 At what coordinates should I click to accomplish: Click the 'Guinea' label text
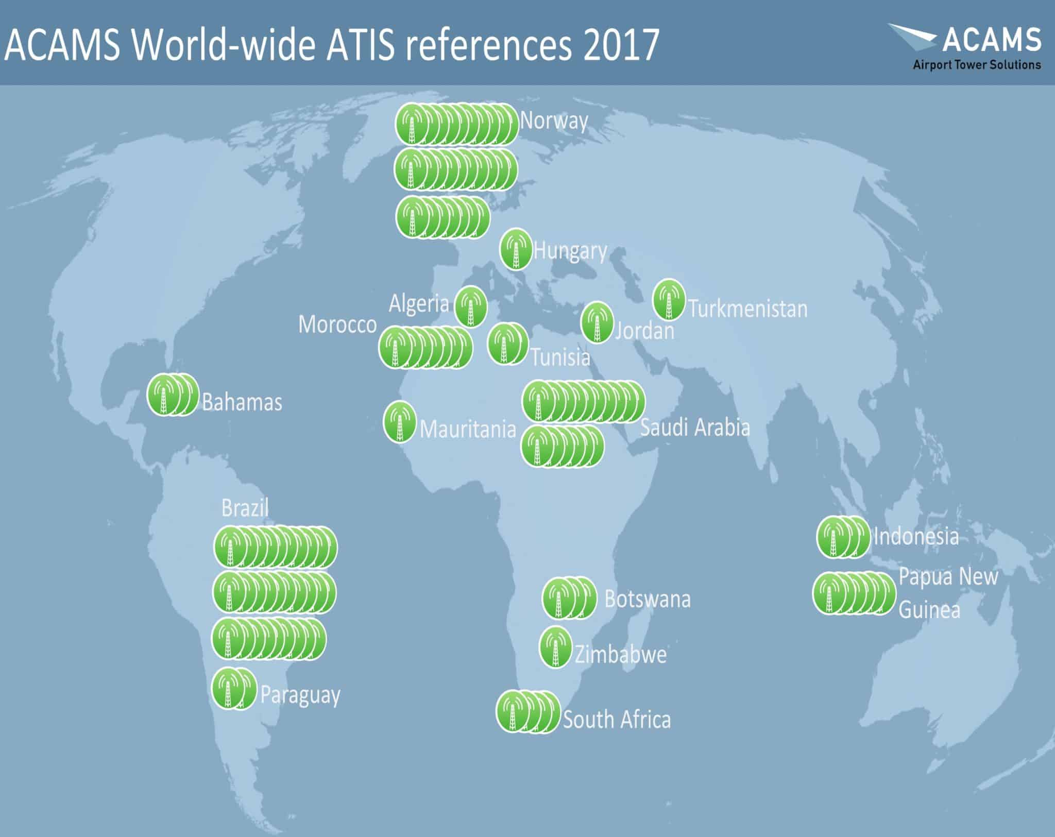[x=929, y=610]
